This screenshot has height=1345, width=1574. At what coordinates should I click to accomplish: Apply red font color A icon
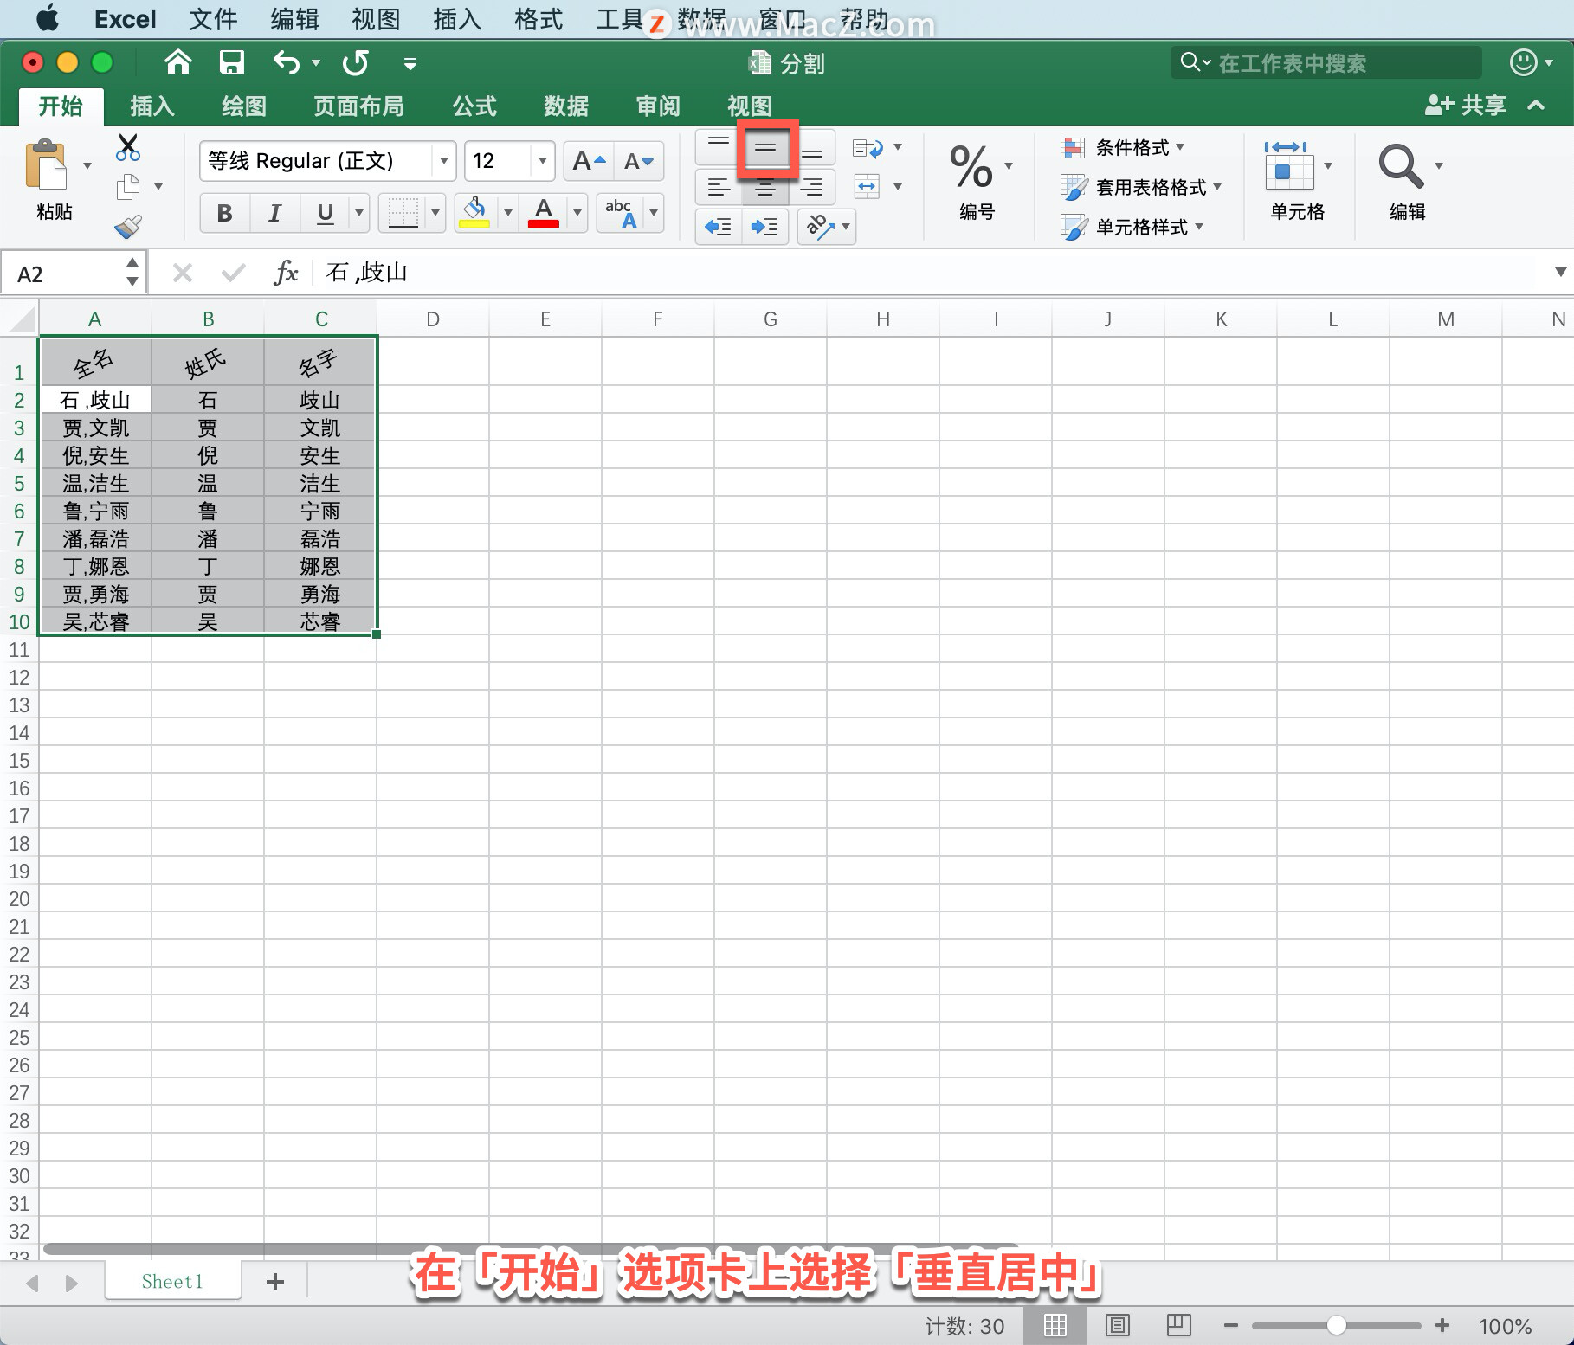[x=544, y=212]
